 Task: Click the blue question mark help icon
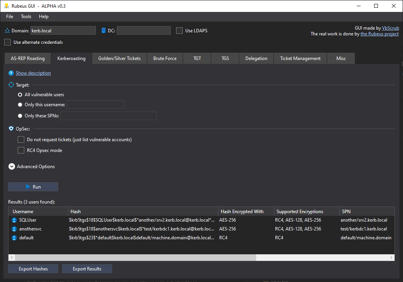click(x=11, y=73)
